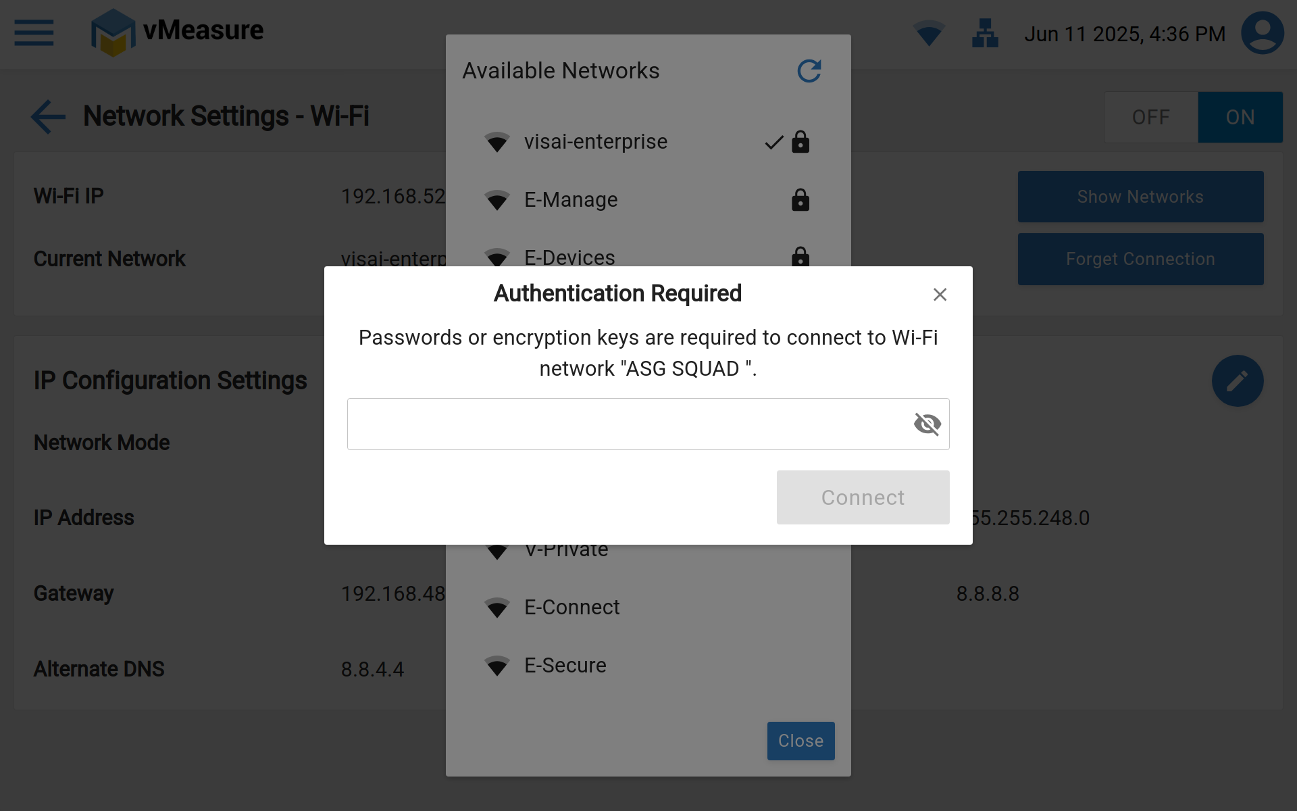
Task: Click the Close button in networks panel
Action: (x=800, y=741)
